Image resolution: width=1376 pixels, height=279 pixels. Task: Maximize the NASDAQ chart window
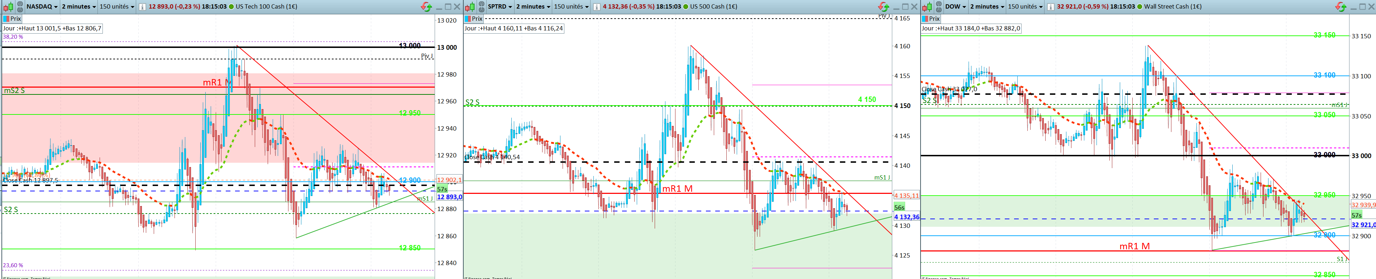click(448, 7)
